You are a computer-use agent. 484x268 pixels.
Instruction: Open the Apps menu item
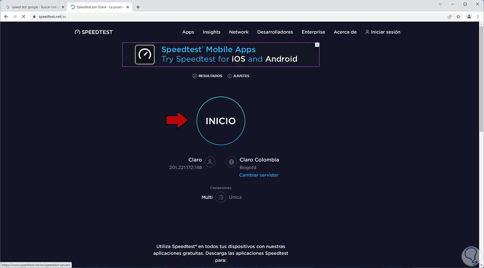(188, 32)
